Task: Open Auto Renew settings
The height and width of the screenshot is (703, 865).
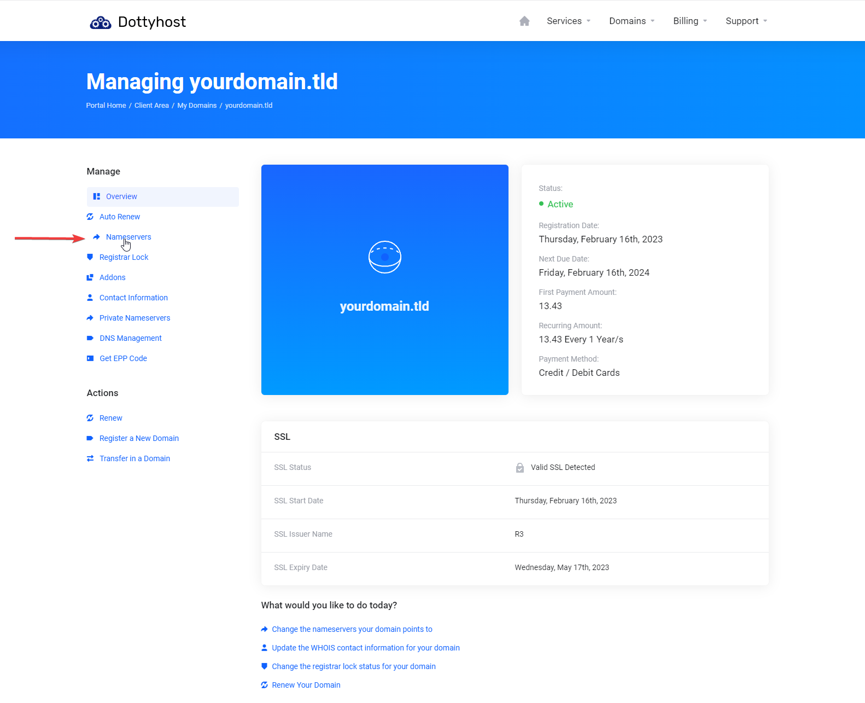Action: (120, 217)
